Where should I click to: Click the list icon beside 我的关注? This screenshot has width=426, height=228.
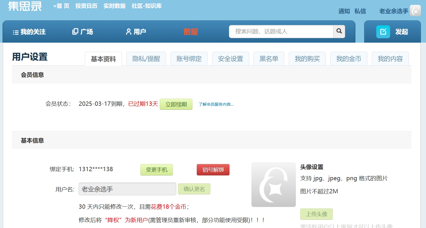coord(16,32)
